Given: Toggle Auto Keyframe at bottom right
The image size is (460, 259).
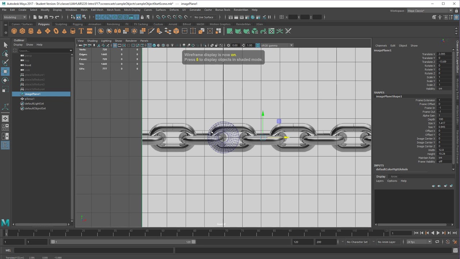Looking at the screenshot, I should pos(448,242).
